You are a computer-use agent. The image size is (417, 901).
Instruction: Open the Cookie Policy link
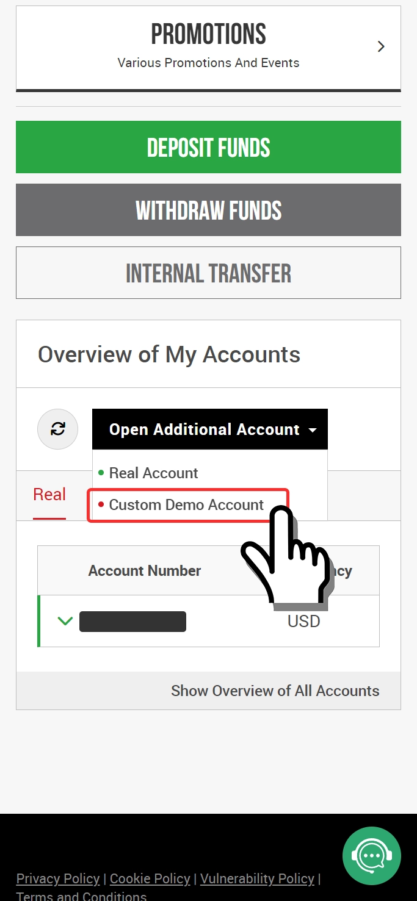150,878
